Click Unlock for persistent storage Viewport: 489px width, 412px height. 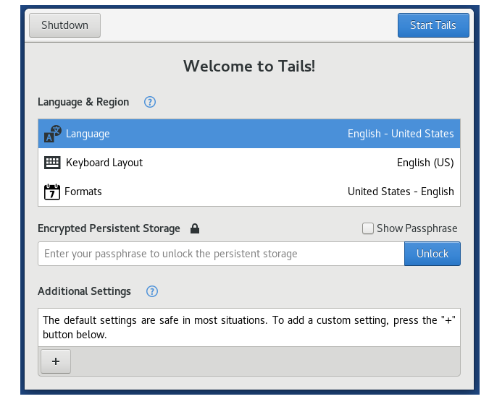tap(432, 254)
